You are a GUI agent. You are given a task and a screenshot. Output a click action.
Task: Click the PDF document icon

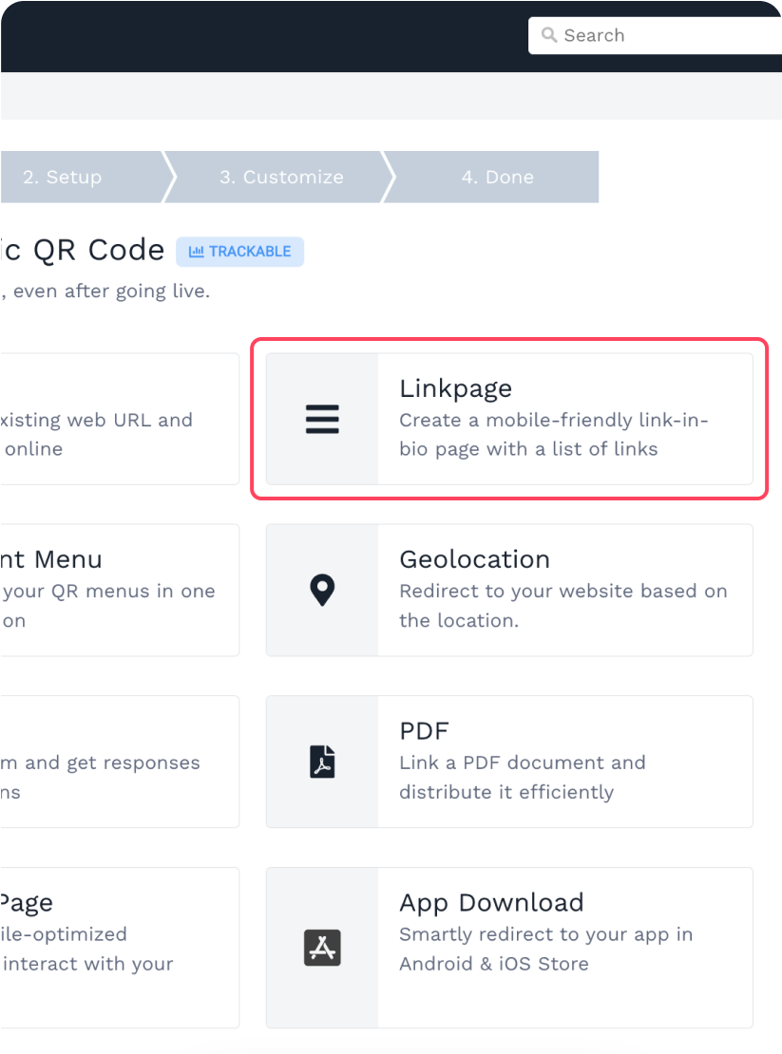(x=322, y=762)
